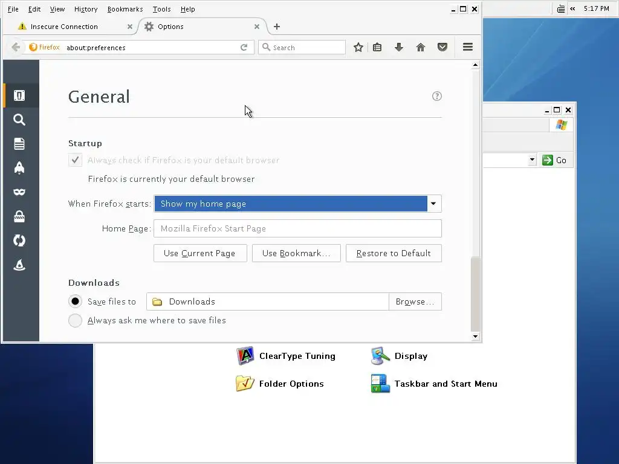Screen dimensions: 619x464
Task: Expand the When Firefox starts dropdown
Action: coord(433,204)
